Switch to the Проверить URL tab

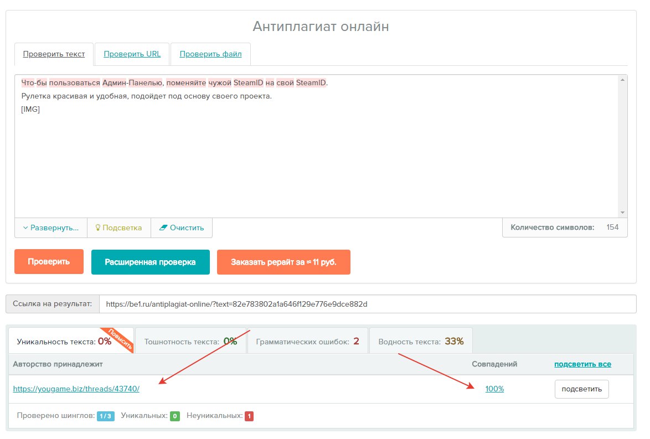point(132,54)
